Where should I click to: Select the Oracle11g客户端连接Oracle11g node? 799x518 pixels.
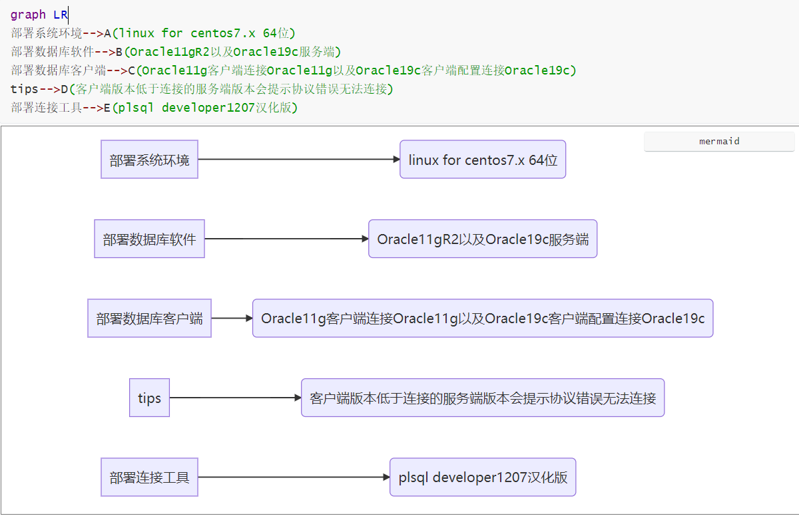pos(483,319)
